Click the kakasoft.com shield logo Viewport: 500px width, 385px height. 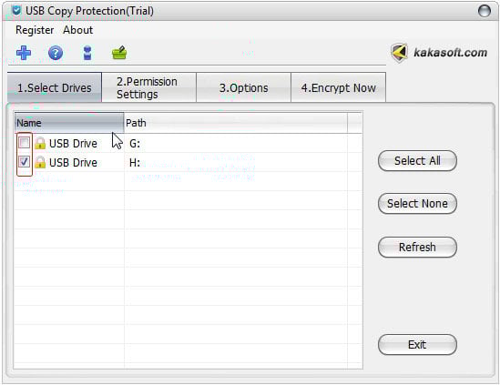tap(400, 53)
